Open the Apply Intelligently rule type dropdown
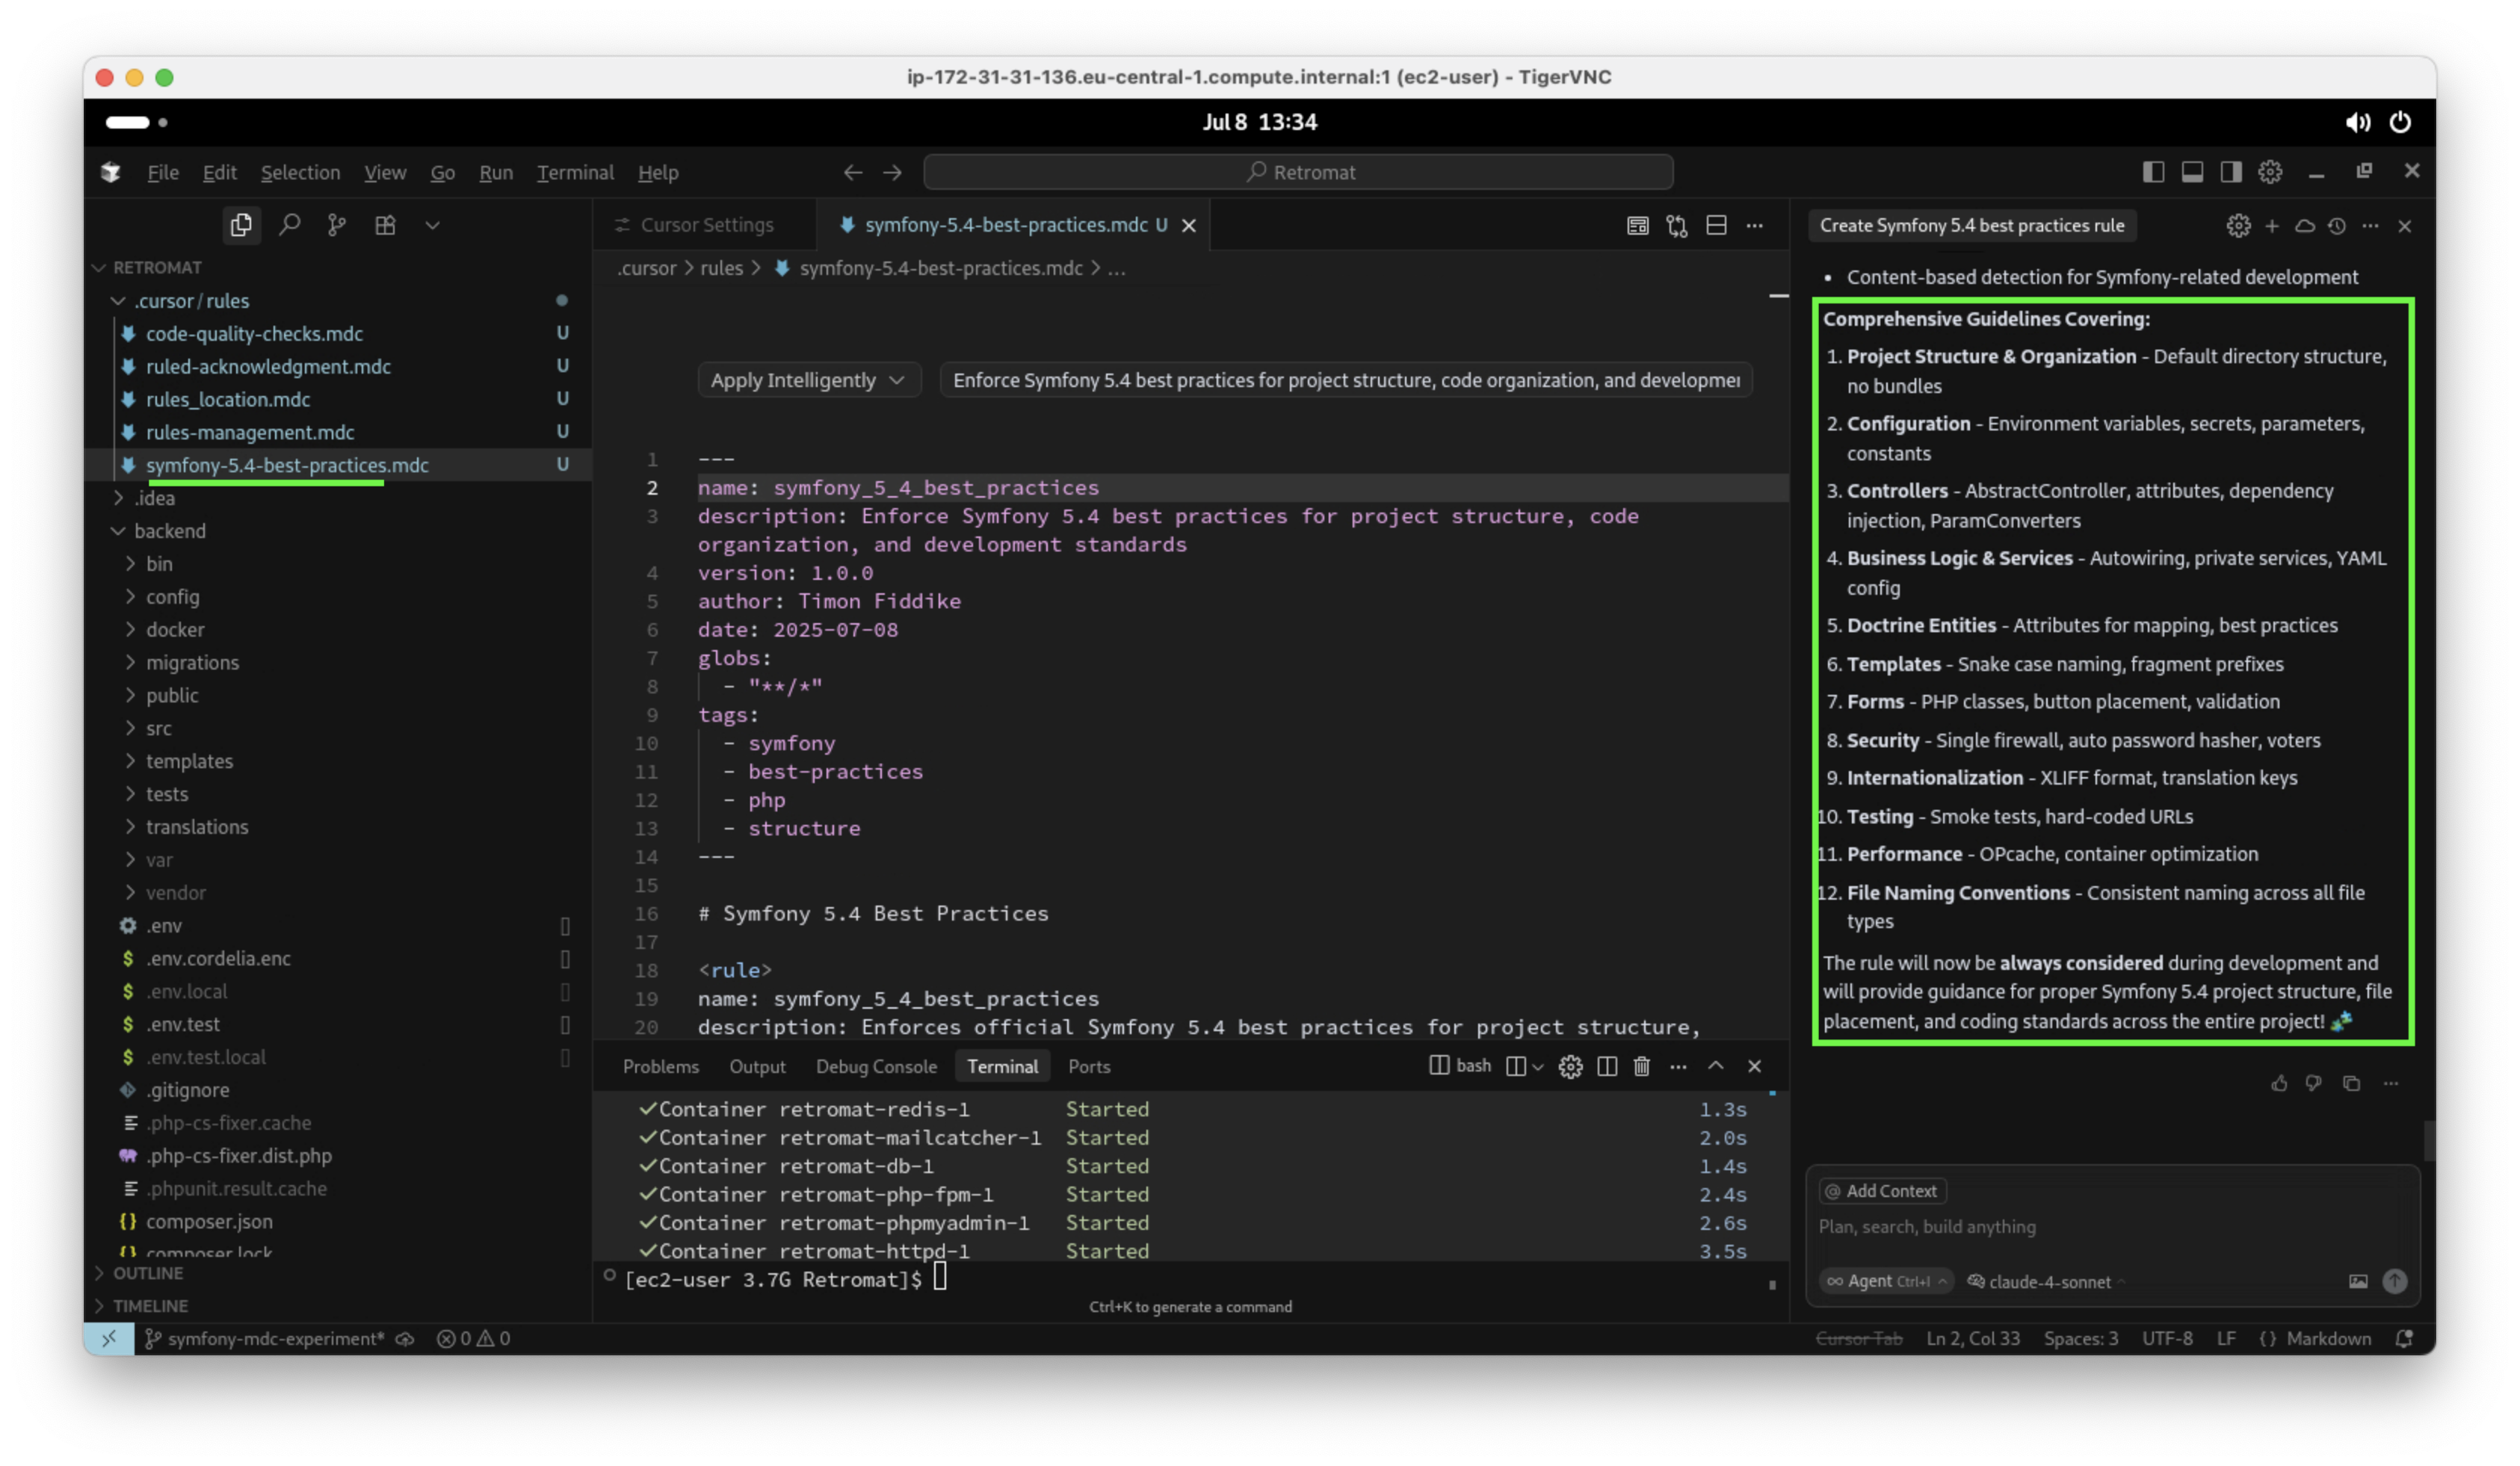Viewport: 2520px width, 1466px height. coord(807,380)
